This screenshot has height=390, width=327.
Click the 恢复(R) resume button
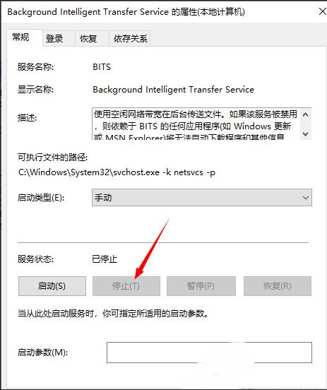pos(278,286)
